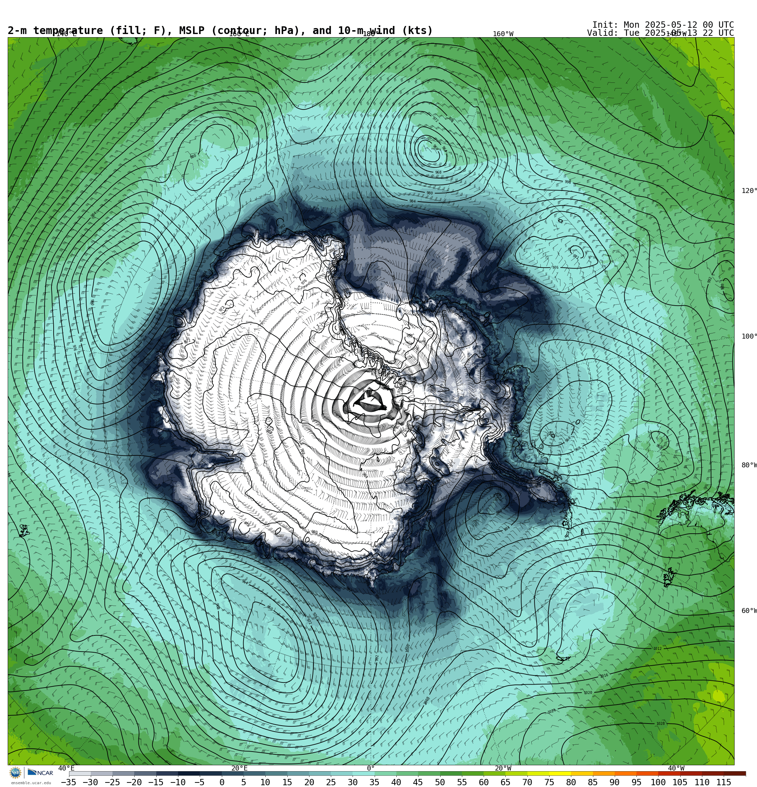Click the 1012 isobar label at lower right

tap(657, 648)
